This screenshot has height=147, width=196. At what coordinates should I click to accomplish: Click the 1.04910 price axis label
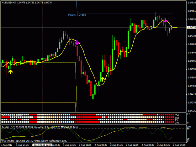192,3
